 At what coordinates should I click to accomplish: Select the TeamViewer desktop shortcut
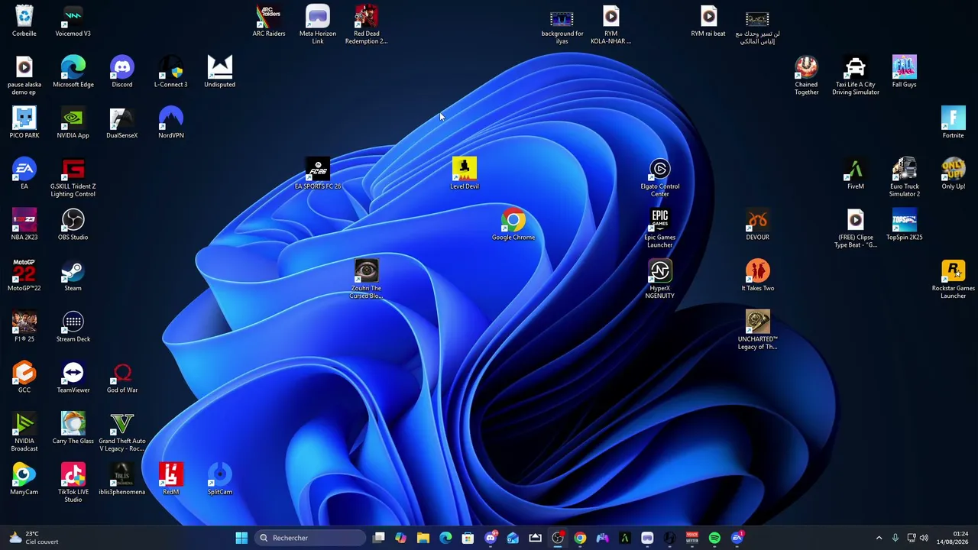pyautogui.click(x=73, y=378)
